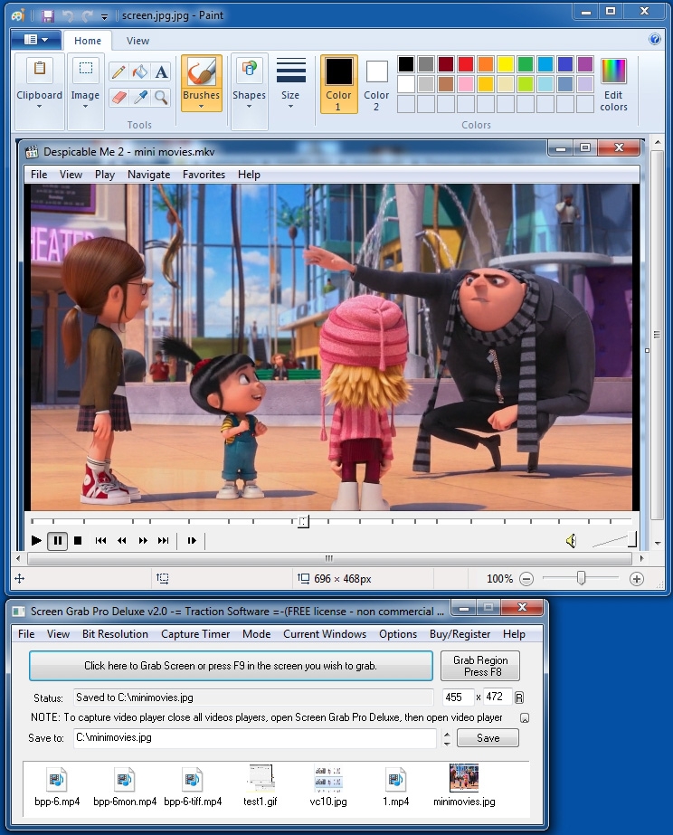Open Customize Quick Access Toolbar arrow
The height and width of the screenshot is (835, 673).
105,16
